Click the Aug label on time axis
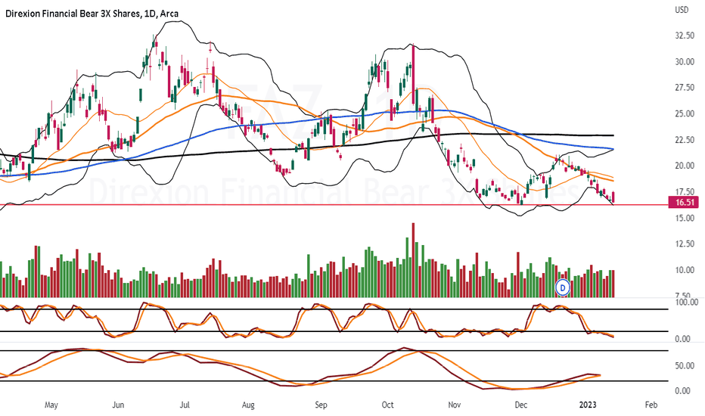 pyautogui.click(x=248, y=405)
